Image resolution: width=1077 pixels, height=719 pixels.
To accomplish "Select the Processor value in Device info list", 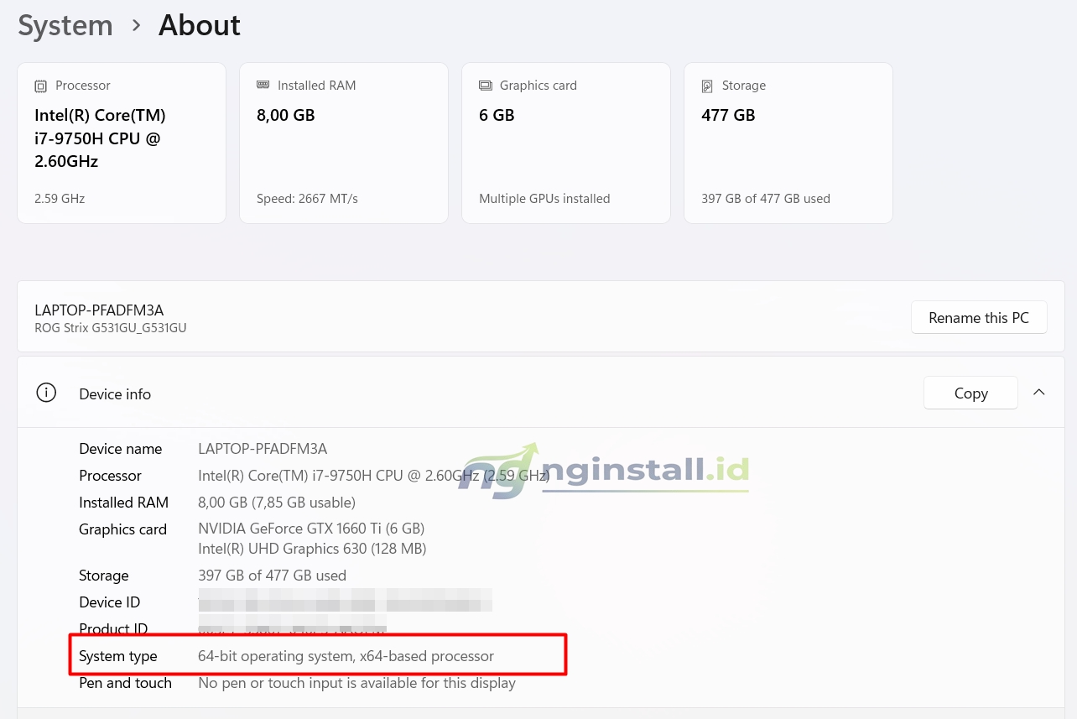I will (373, 476).
